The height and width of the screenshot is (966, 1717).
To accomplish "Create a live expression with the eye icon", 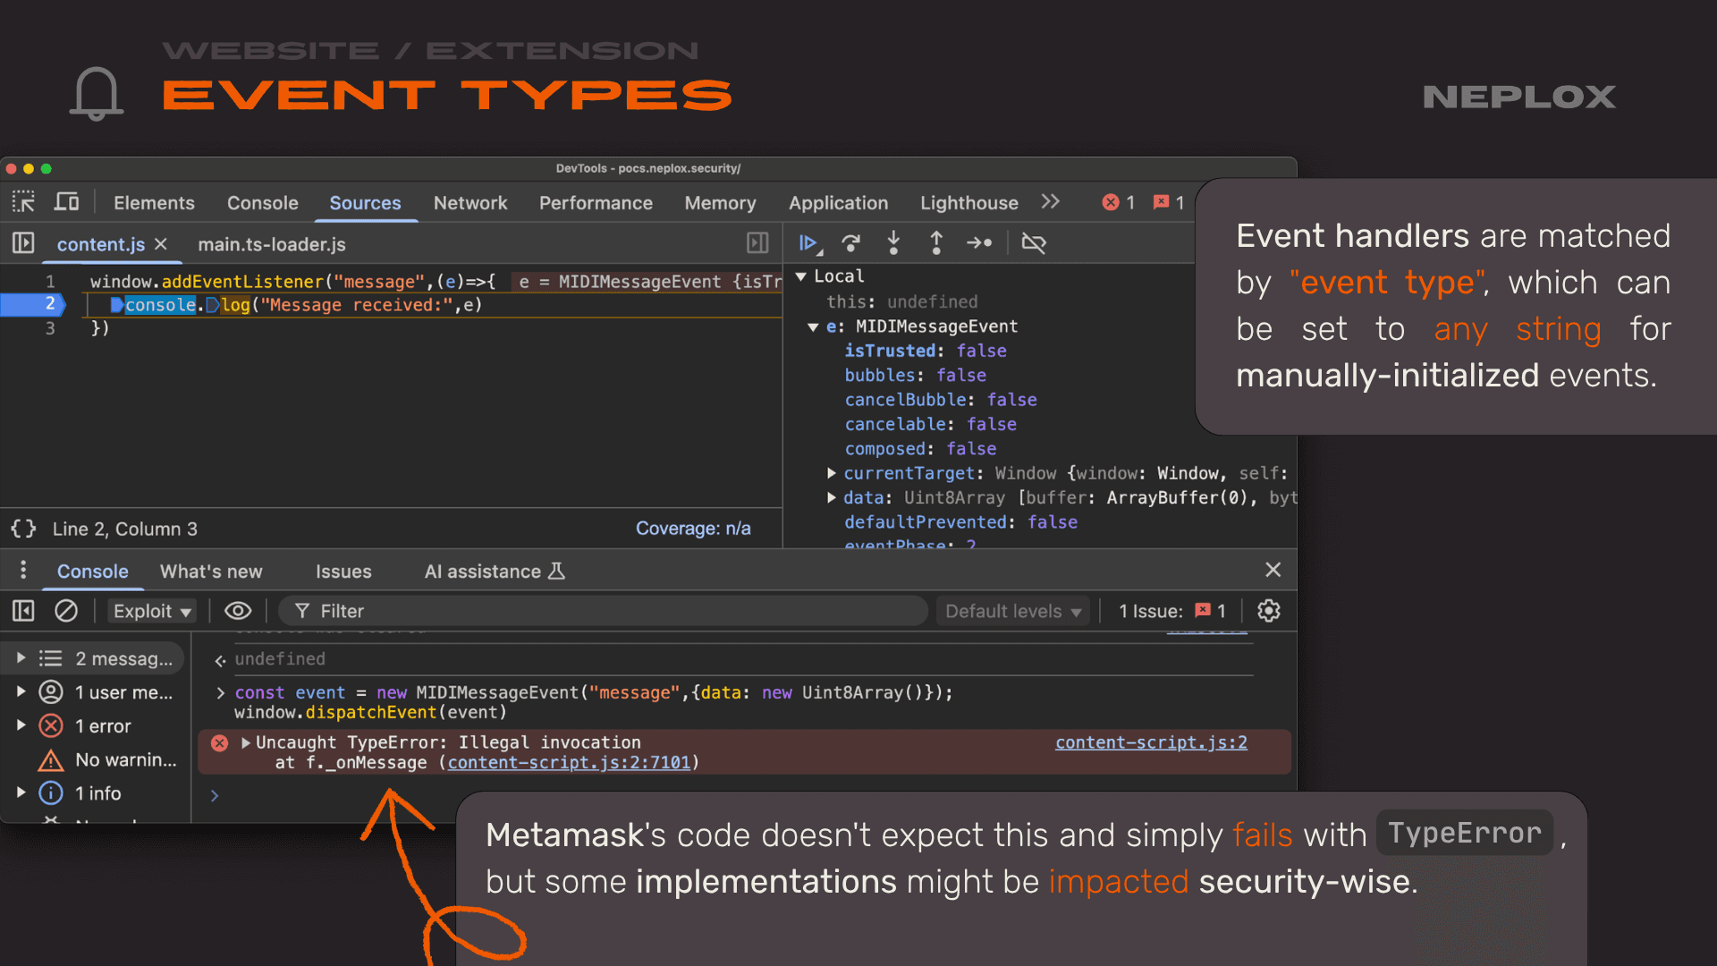I will point(238,611).
